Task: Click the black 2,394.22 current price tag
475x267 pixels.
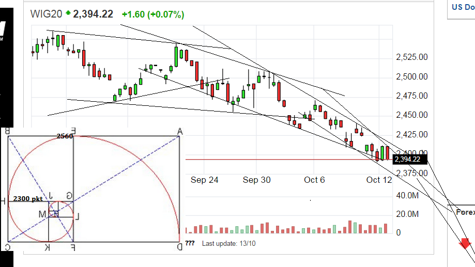Action: coord(410,159)
